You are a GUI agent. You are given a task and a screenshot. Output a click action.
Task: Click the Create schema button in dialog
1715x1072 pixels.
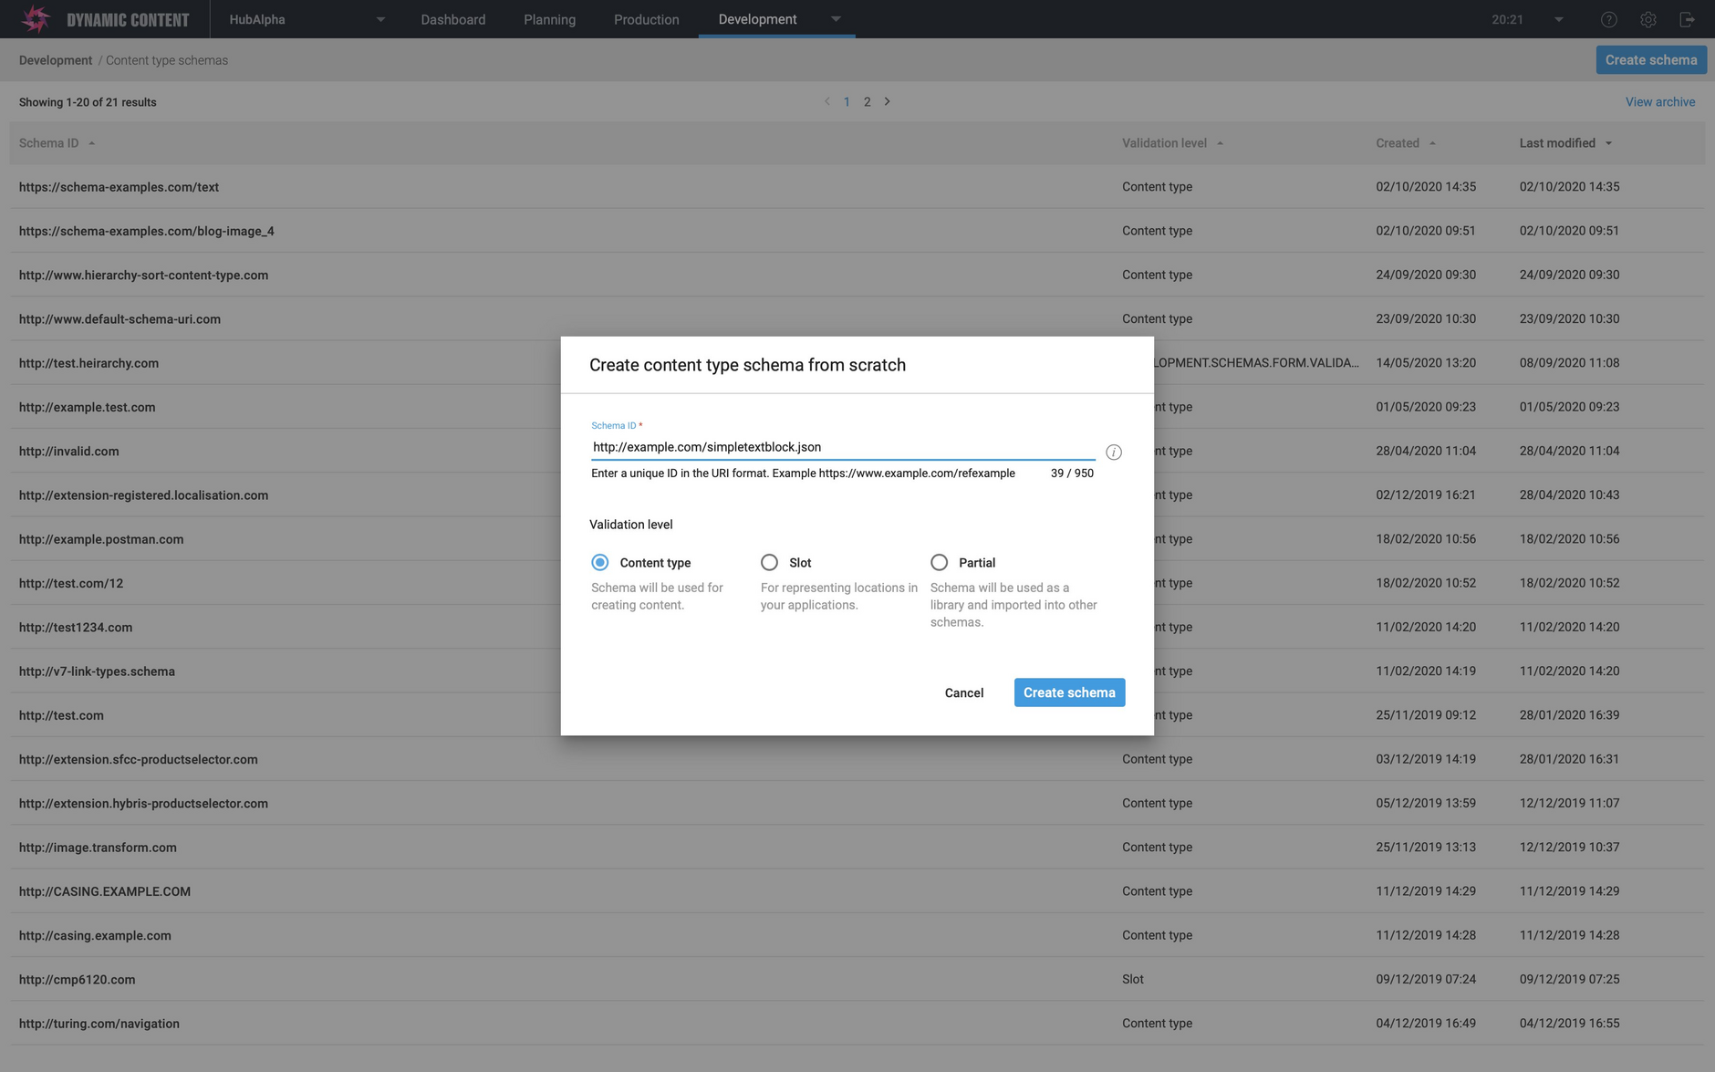click(1069, 692)
